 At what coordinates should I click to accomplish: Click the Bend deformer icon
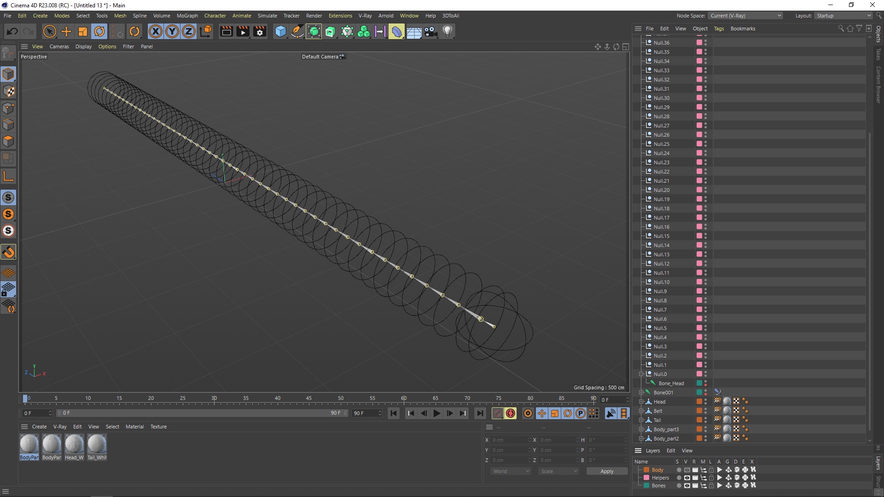pos(396,32)
